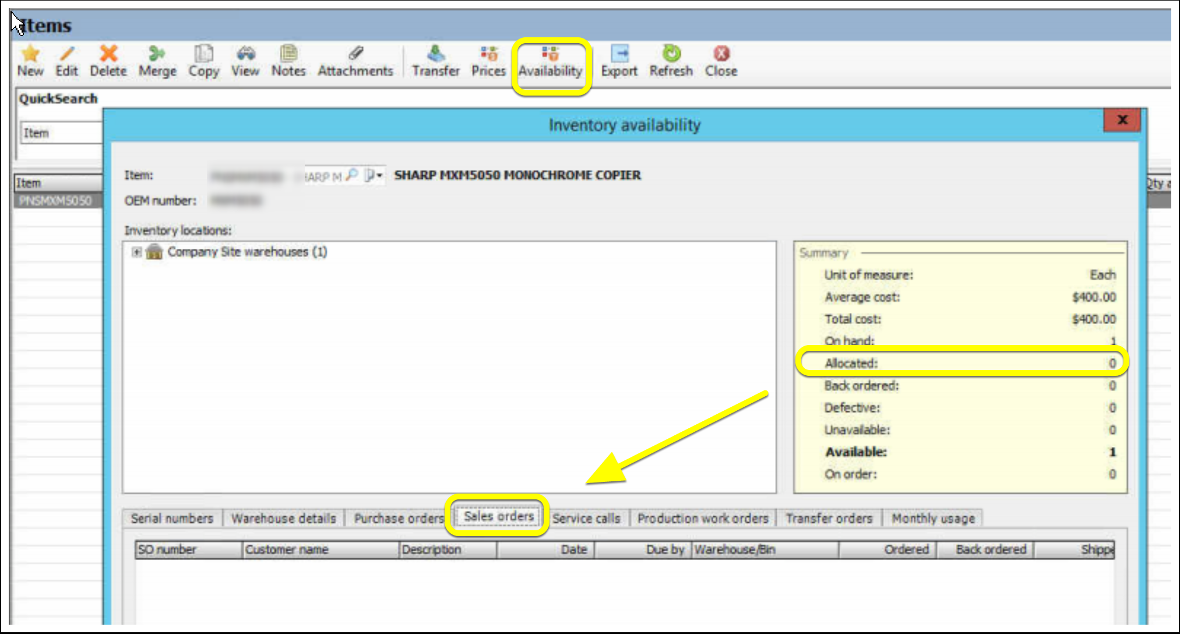Screen dimensions: 1180x634
Task: Switch to the Transfer orders tab
Action: (829, 518)
